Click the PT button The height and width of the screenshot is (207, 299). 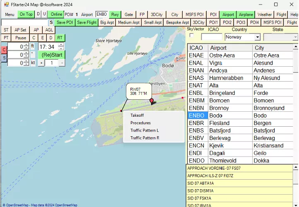6,38
